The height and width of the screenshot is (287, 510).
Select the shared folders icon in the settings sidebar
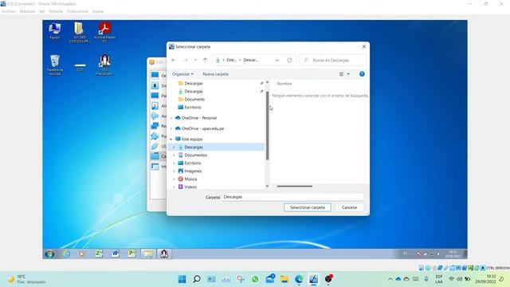(x=155, y=156)
